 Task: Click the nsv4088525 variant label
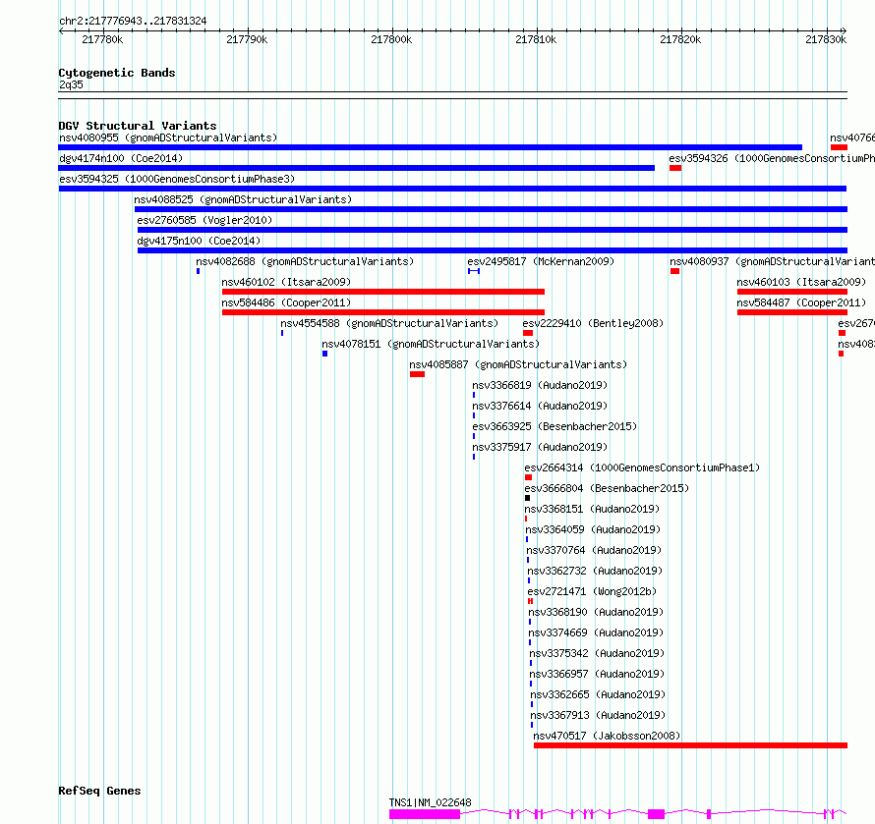243,199
